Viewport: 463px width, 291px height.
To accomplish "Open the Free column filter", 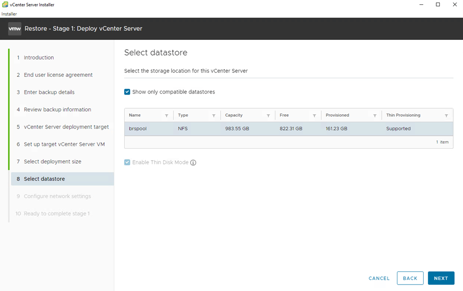I will tap(314, 116).
